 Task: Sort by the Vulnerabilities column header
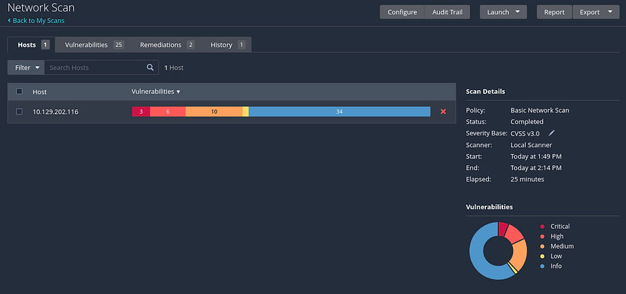[x=156, y=91]
